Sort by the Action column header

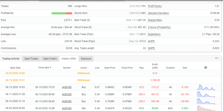tap(84, 68)
